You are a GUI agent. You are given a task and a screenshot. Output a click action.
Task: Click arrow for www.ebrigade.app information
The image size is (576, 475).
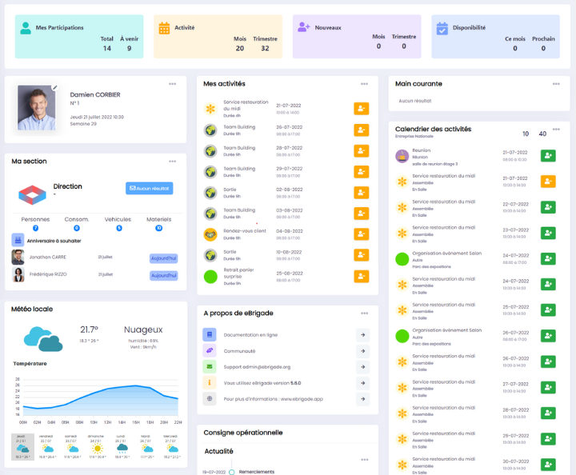[362, 399]
